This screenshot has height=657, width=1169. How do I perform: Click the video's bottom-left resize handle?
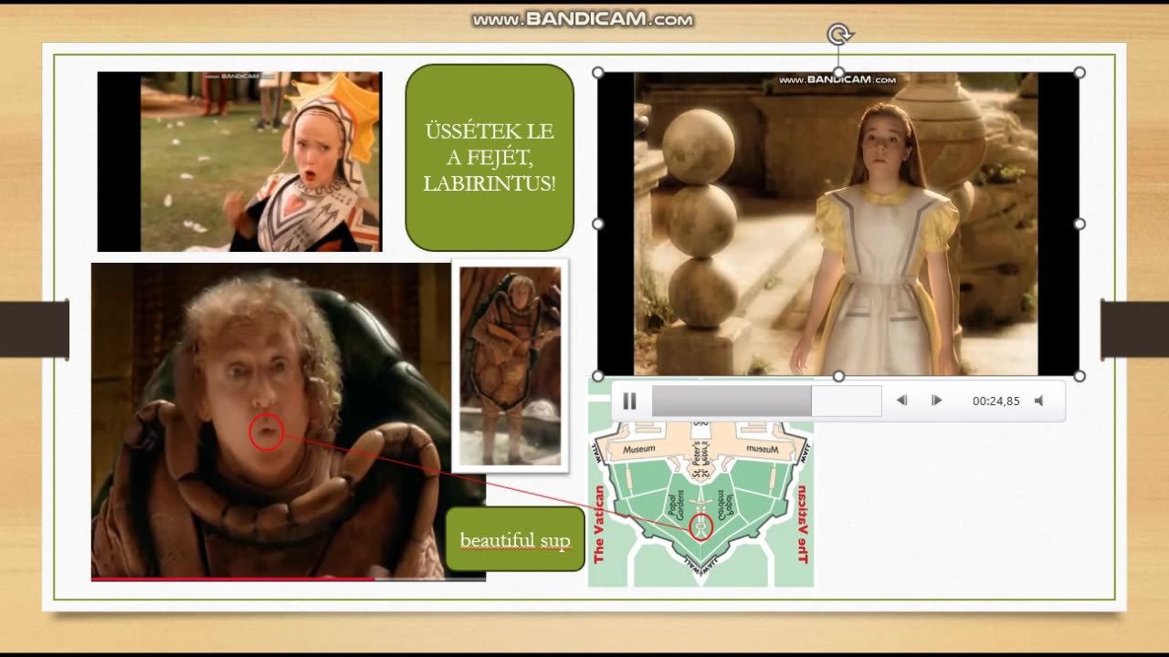tap(597, 376)
